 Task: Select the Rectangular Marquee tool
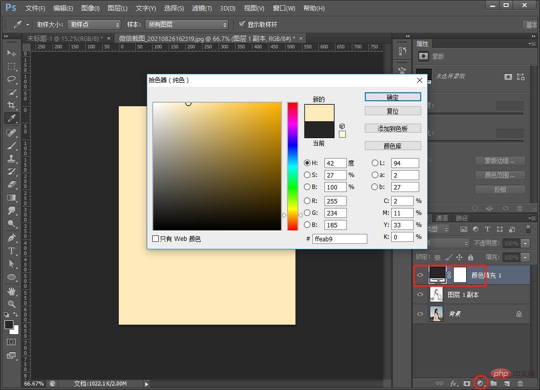point(11,66)
